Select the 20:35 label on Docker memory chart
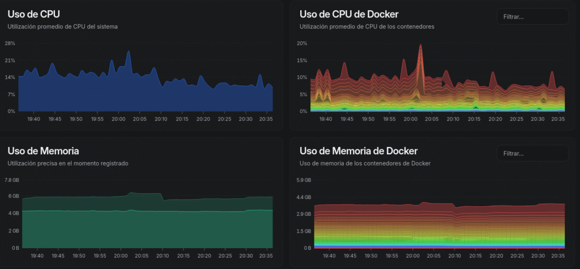The height and width of the screenshot is (269, 580). click(x=558, y=256)
